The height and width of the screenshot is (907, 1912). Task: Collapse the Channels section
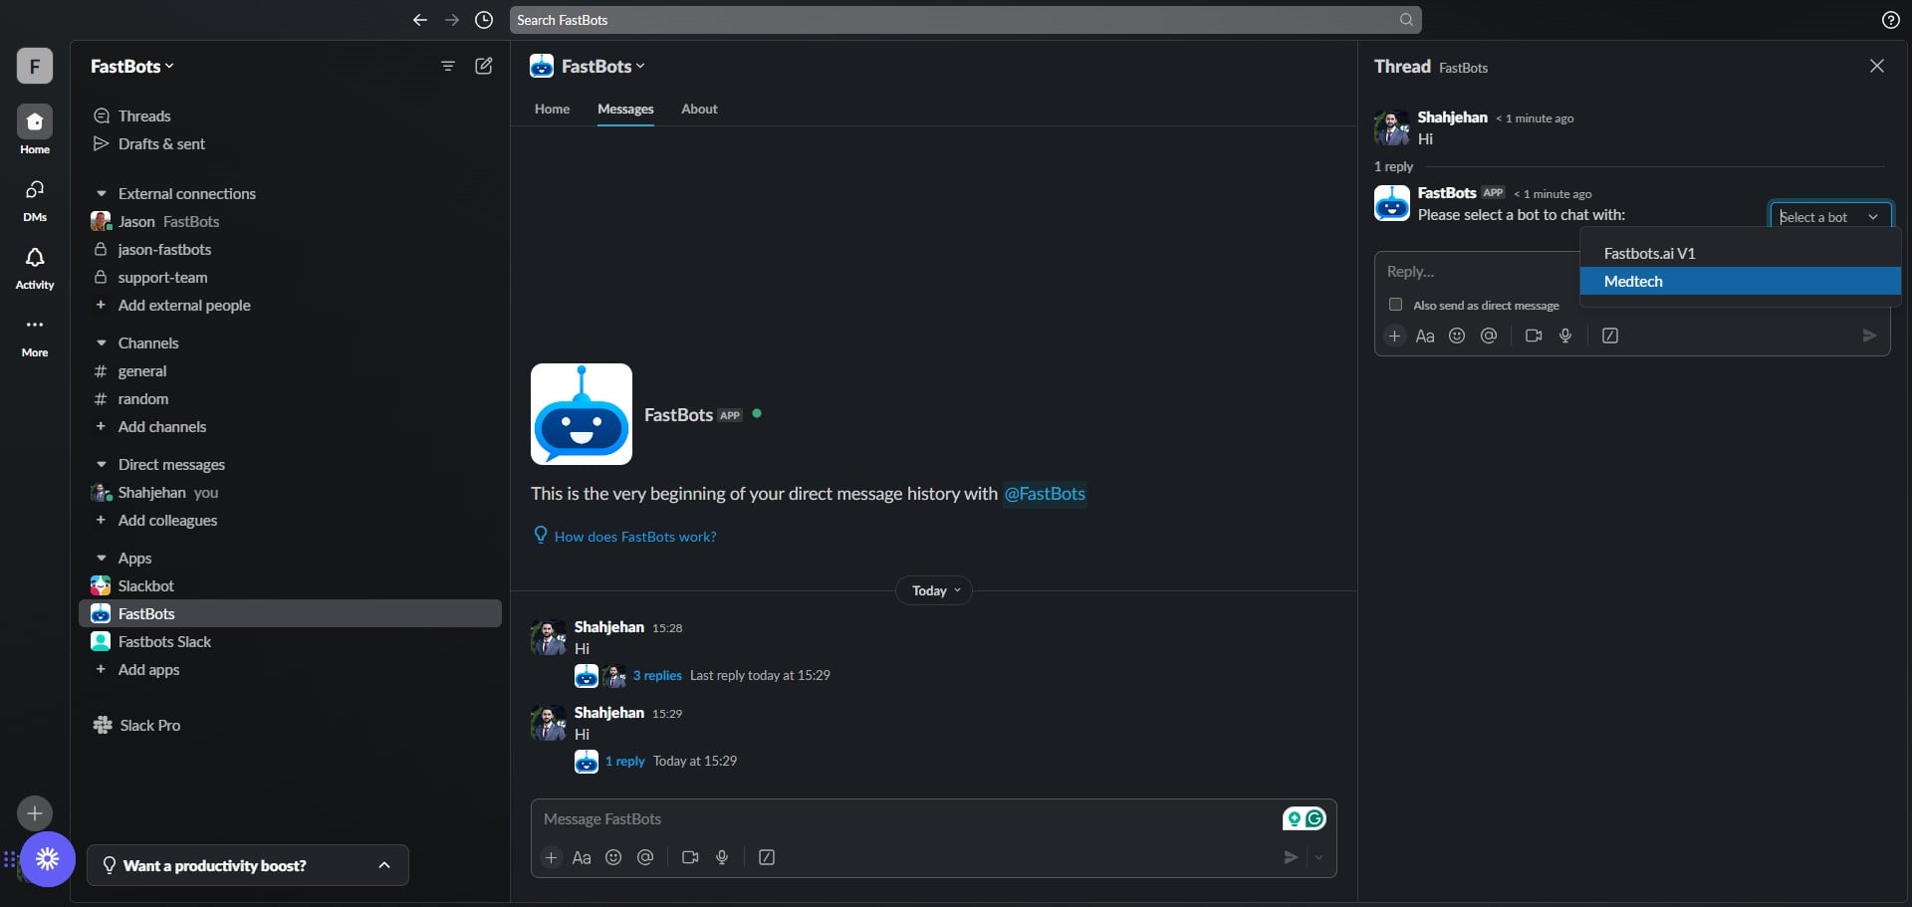[x=102, y=342]
